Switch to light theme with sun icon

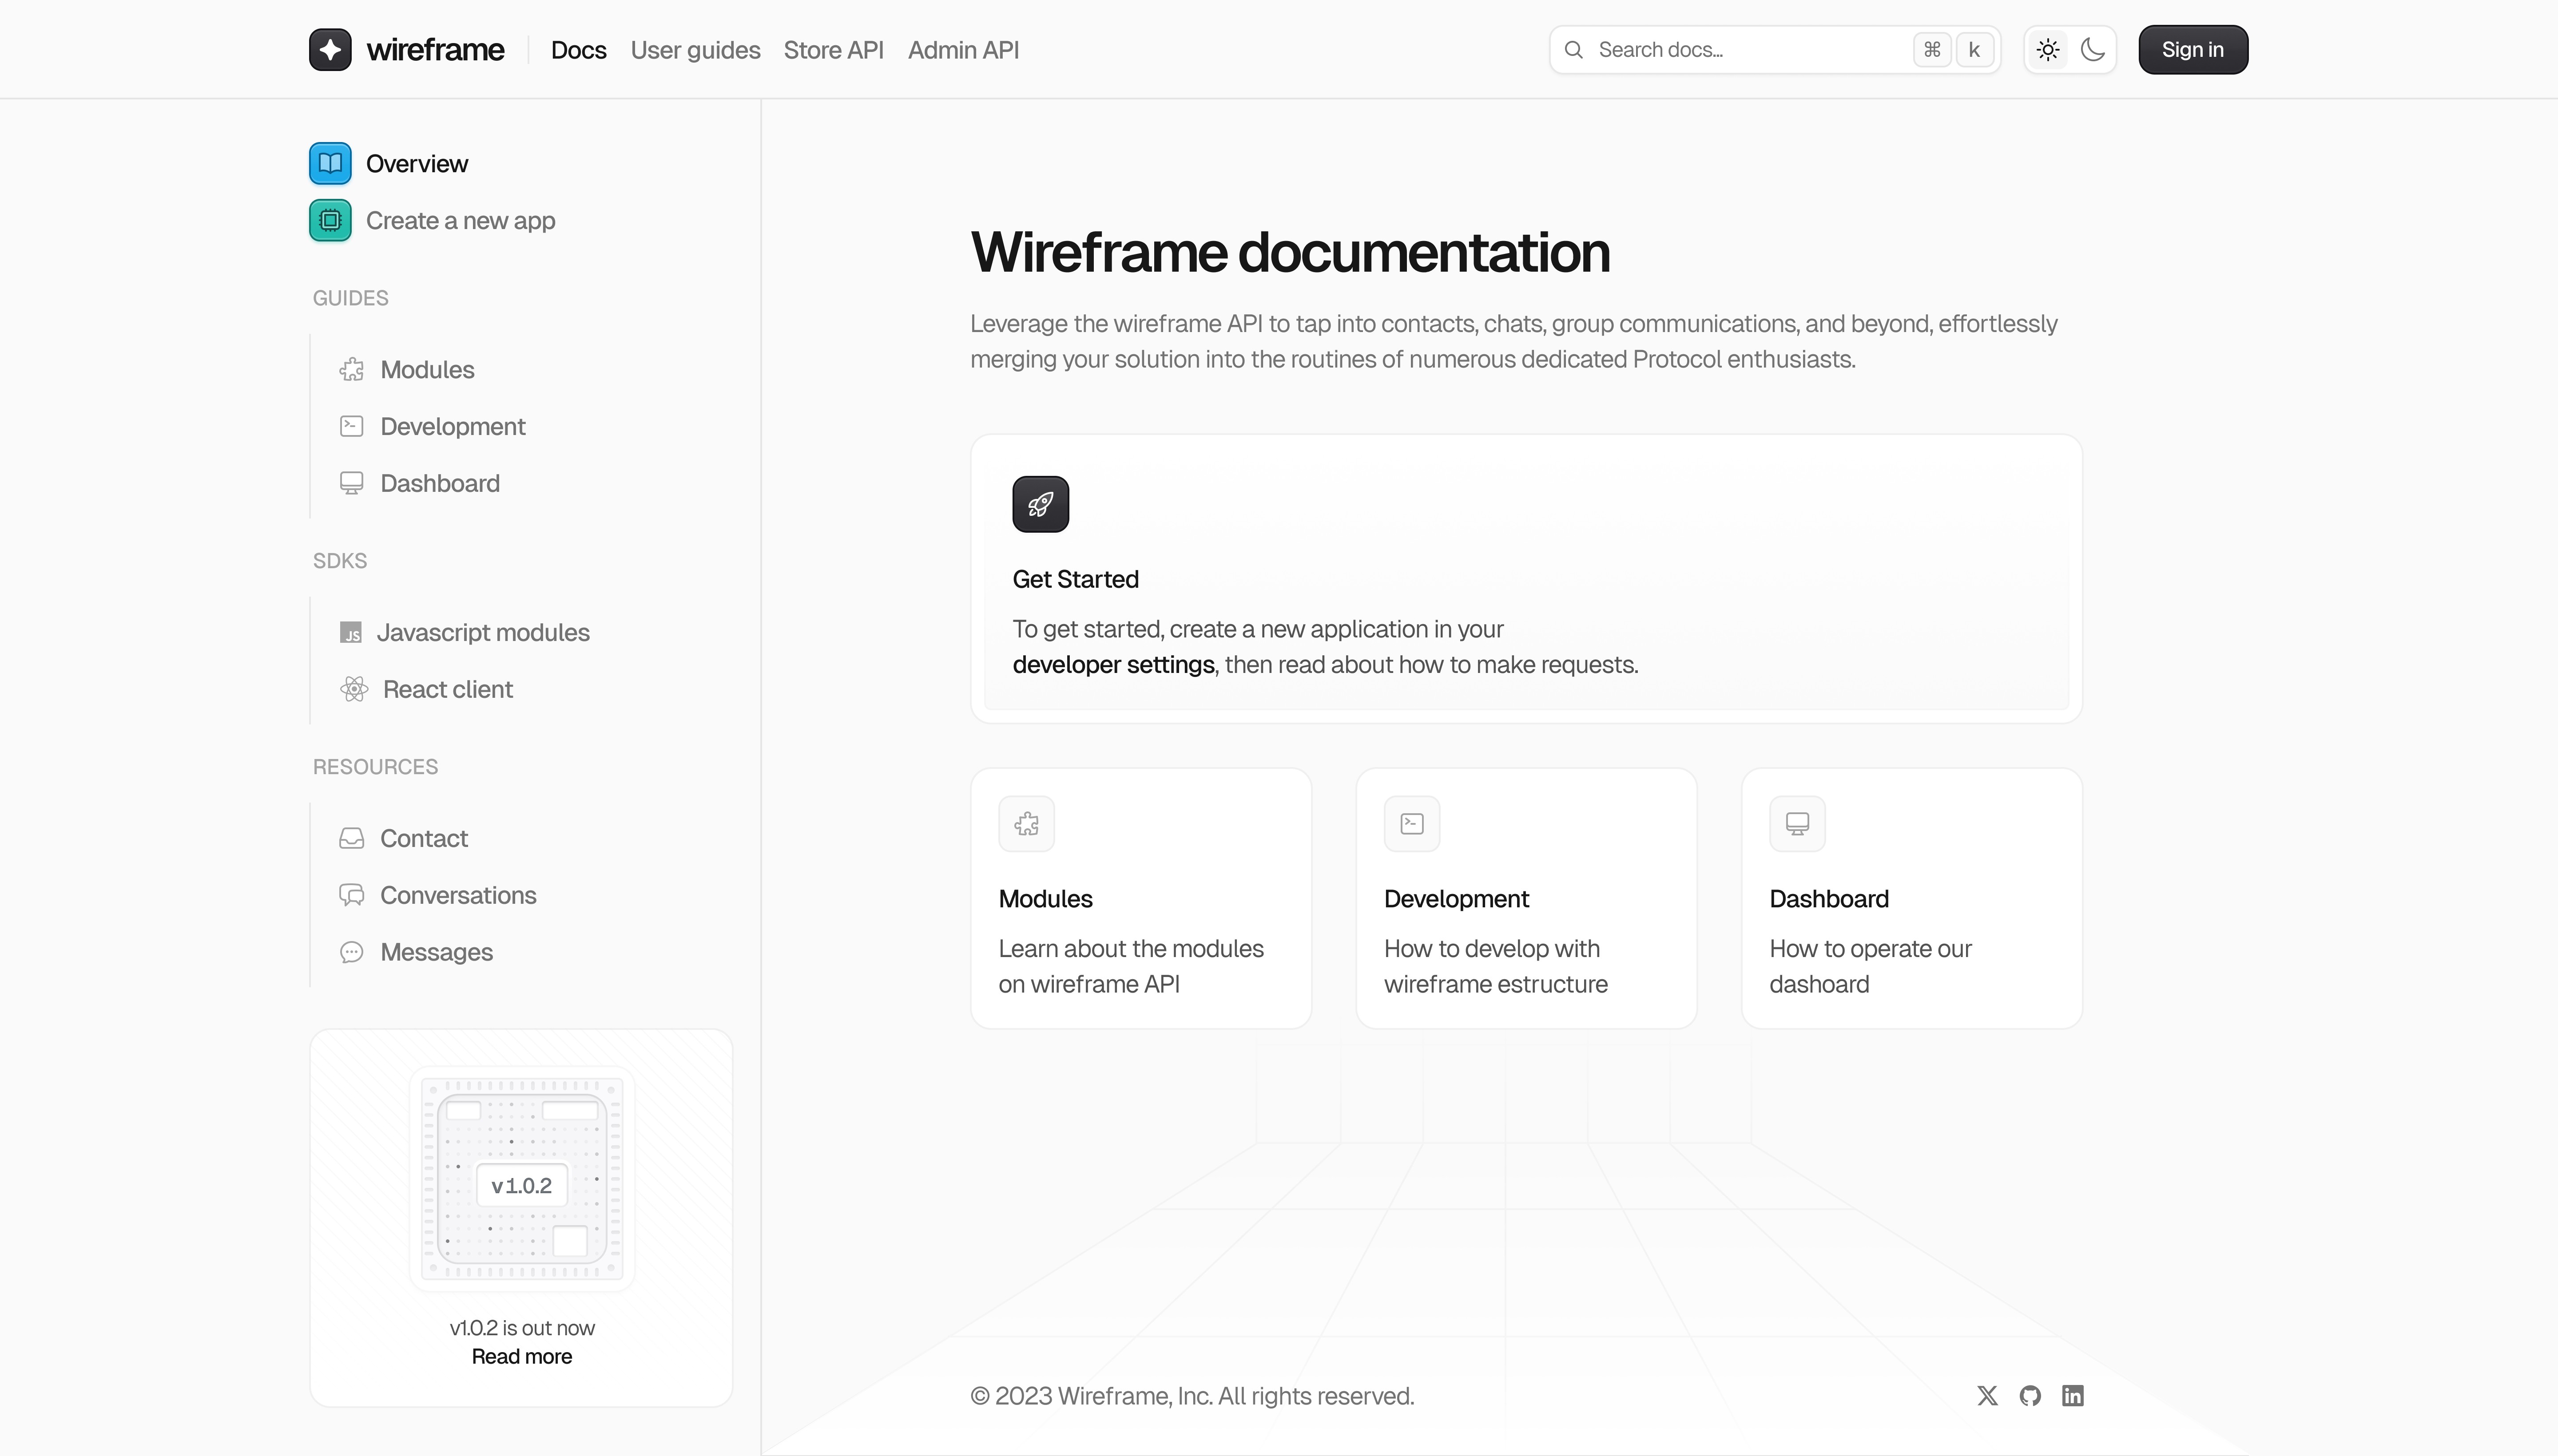coord(2048,50)
